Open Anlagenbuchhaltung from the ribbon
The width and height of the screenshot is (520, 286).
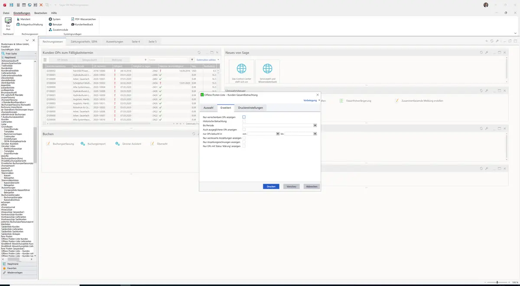tap(29, 25)
